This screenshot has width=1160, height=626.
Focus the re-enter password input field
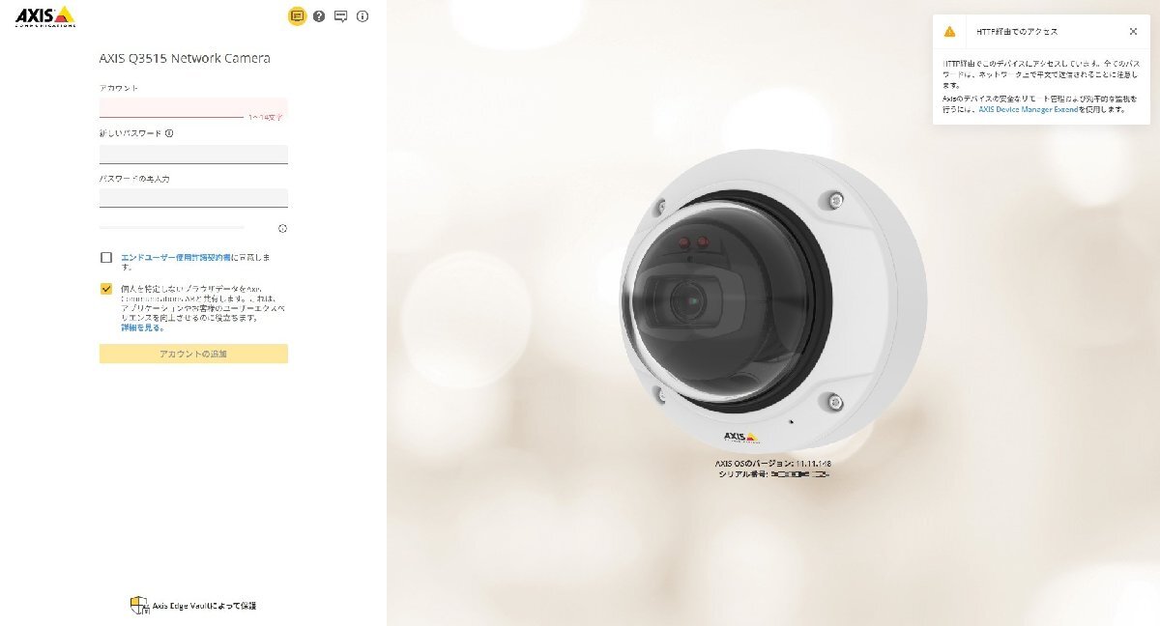click(193, 197)
